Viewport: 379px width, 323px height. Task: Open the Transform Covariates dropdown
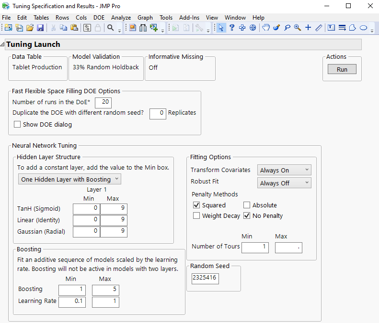(284, 170)
